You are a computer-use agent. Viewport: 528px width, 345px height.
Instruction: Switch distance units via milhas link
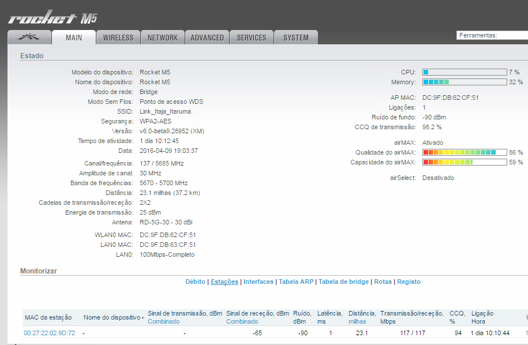357,321
